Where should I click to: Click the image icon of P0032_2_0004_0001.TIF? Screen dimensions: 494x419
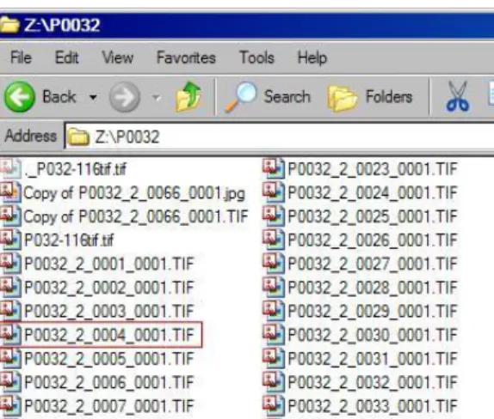[10, 335]
